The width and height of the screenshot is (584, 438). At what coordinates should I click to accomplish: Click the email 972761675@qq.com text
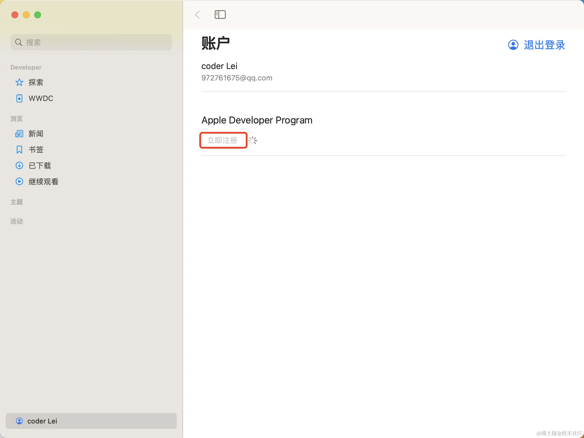pyautogui.click(x=237, y=78)
